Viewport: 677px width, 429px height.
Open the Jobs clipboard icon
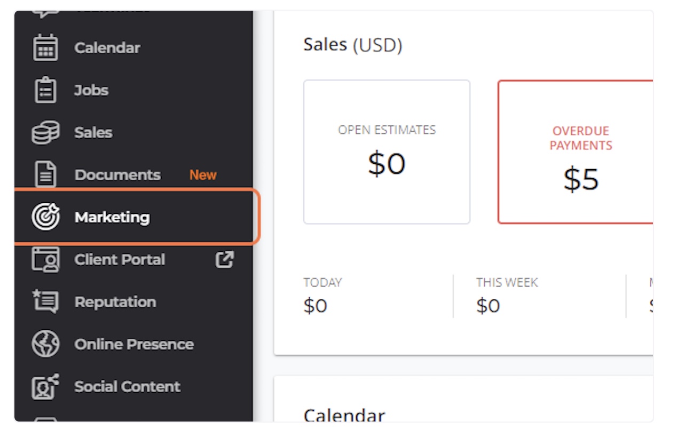tap(46, 90)
